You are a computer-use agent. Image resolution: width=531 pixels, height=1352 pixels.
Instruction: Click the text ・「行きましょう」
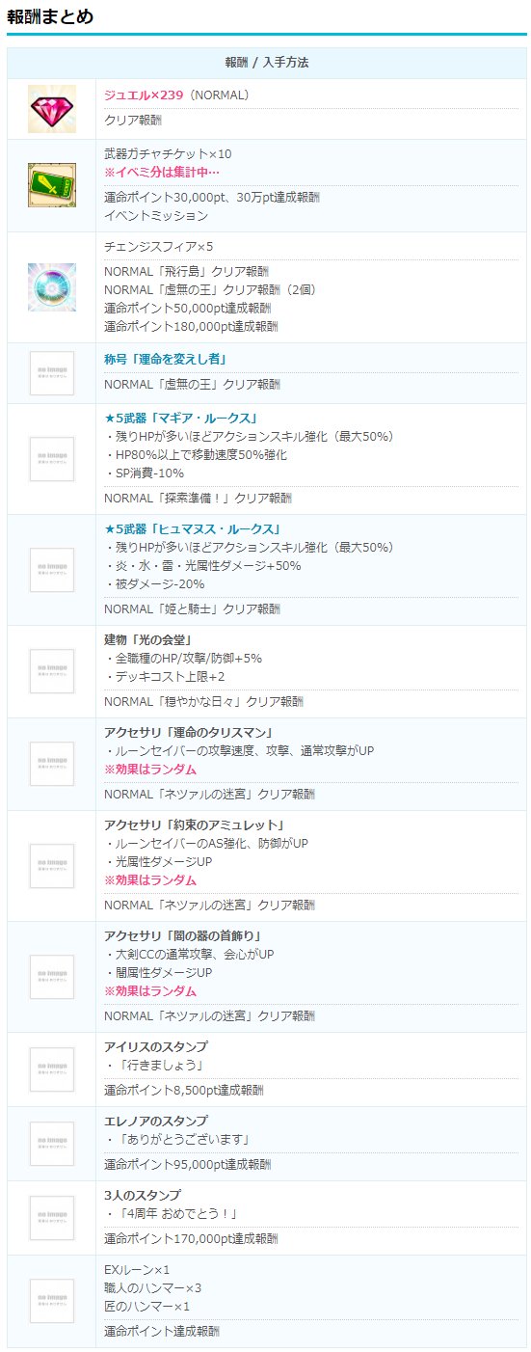click(153, 1066)
